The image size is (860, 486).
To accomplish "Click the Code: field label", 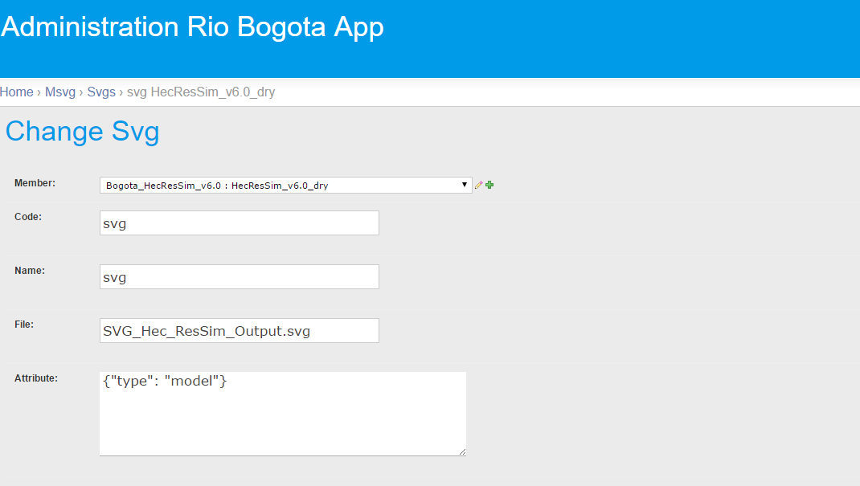I will pos(28,217).
